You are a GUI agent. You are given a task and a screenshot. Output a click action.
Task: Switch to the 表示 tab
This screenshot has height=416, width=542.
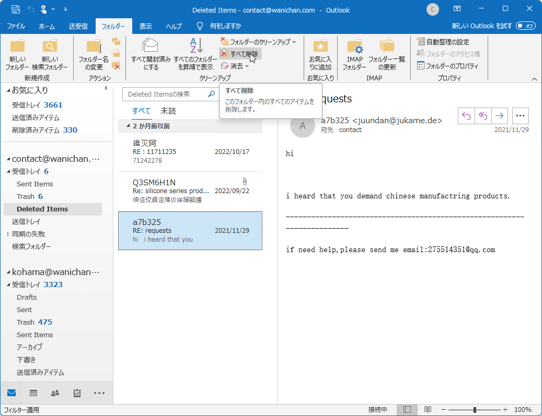[145, 26]
